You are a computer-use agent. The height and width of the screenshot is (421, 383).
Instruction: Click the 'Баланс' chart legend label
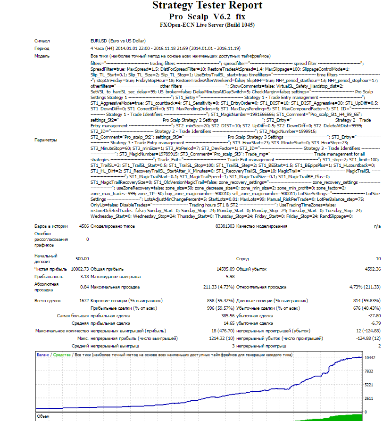(x=43, y=355)
